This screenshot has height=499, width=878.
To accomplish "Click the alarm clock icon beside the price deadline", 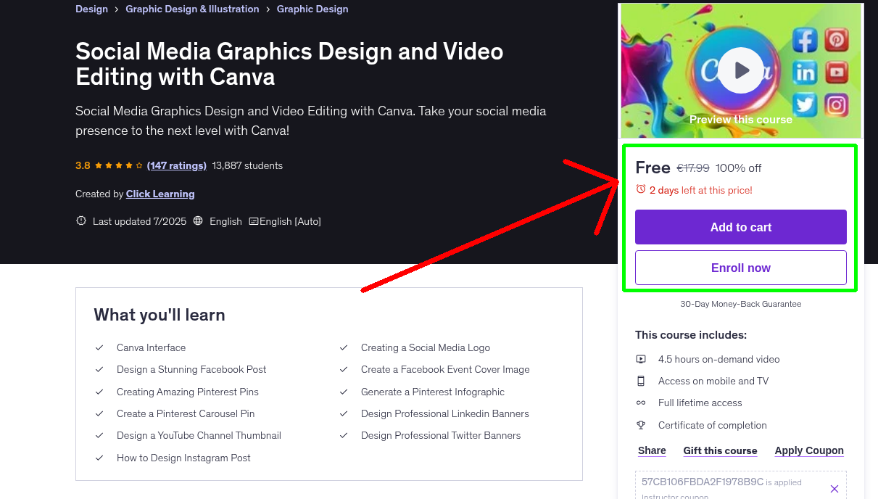I will (640, 189).
